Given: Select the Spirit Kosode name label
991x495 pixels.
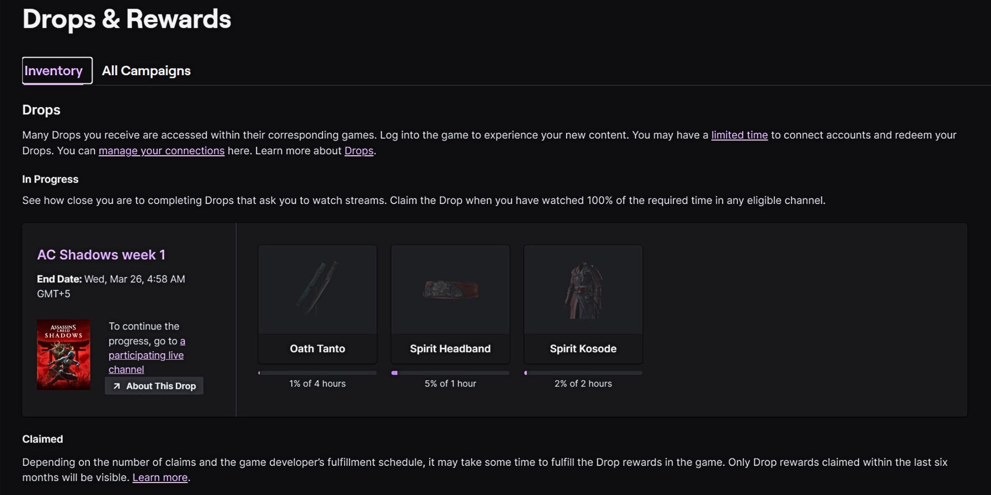Looking at the screenshot, I should pyautogui.click(x=583, y=349).
